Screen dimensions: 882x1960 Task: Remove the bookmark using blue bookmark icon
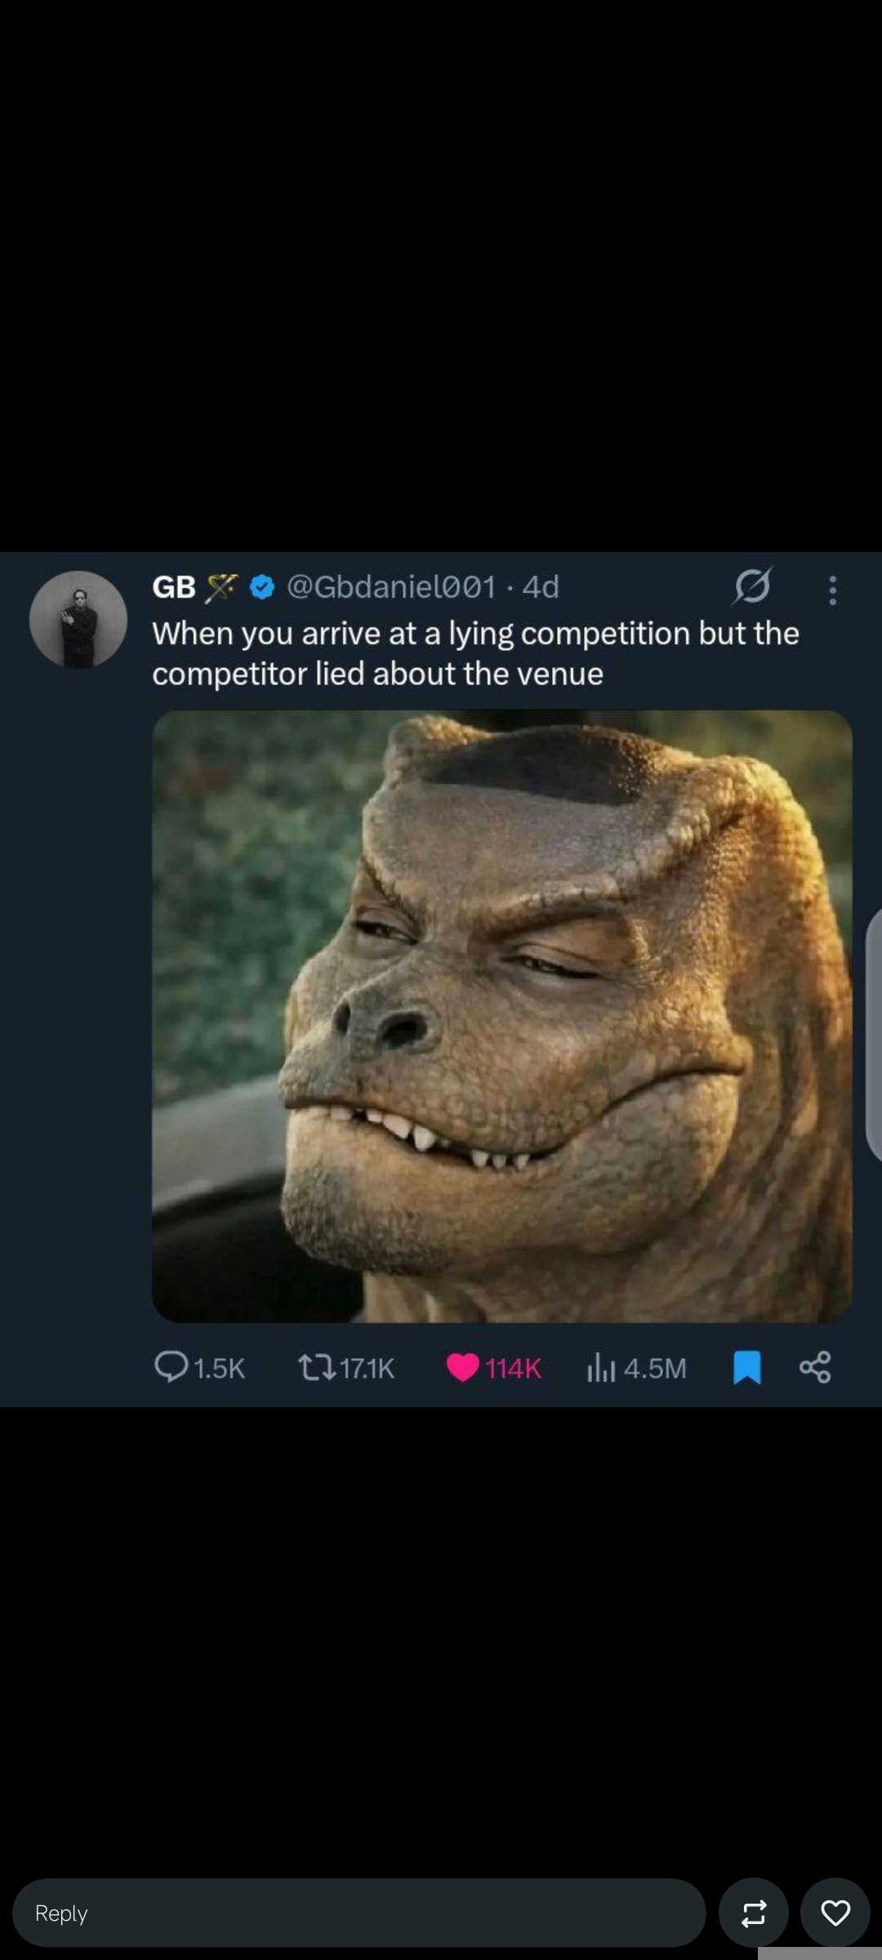coord(746,1367)
